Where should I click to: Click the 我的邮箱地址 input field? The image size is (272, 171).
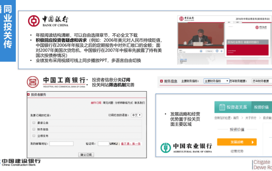(62, 144)
